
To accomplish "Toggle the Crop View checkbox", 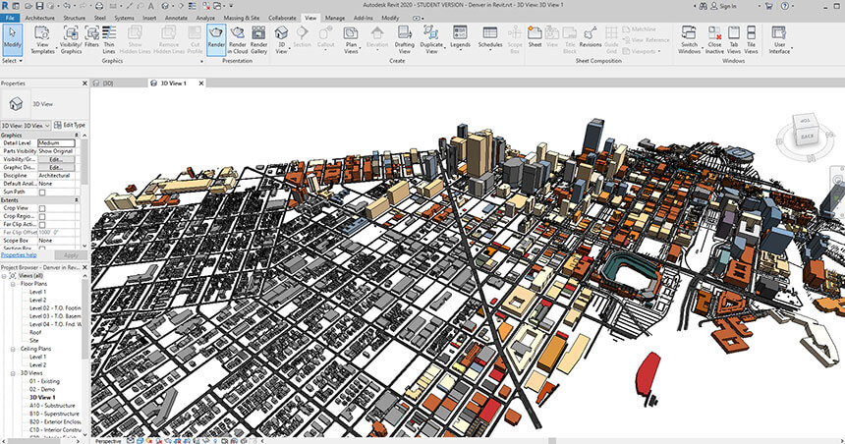I will tap(42, 208).
